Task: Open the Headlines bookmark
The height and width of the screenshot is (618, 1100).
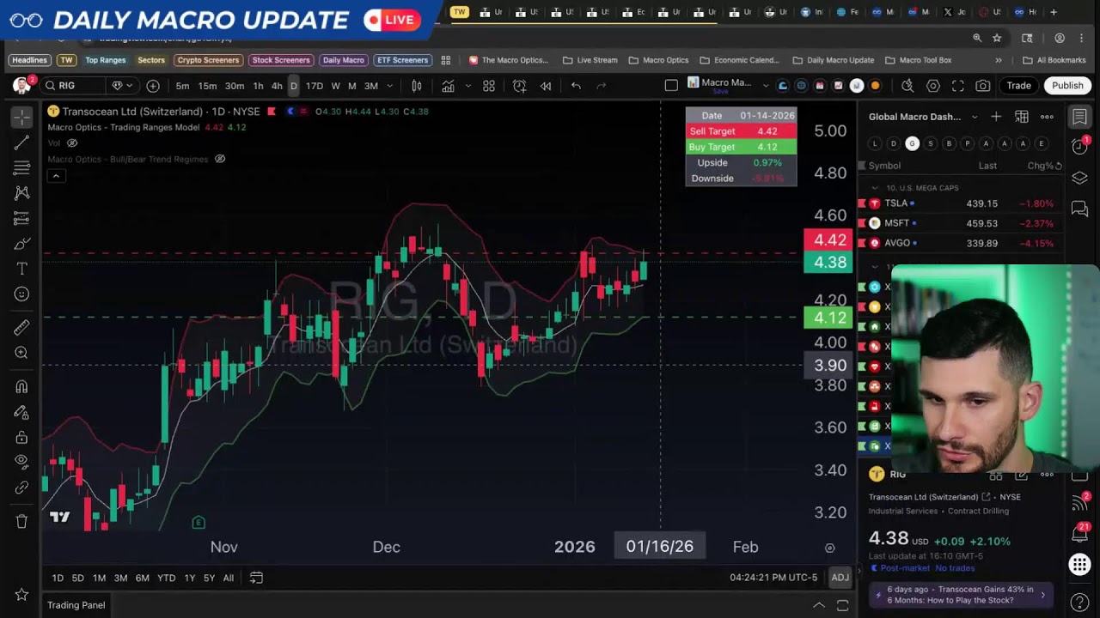Action: pyautogui.click(x=29, y=60)
